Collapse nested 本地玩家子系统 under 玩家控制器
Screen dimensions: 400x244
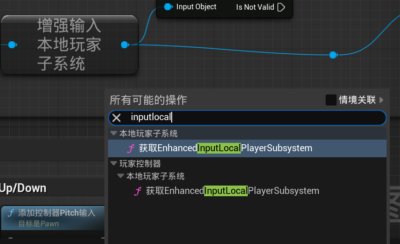(x=120, y=176)
